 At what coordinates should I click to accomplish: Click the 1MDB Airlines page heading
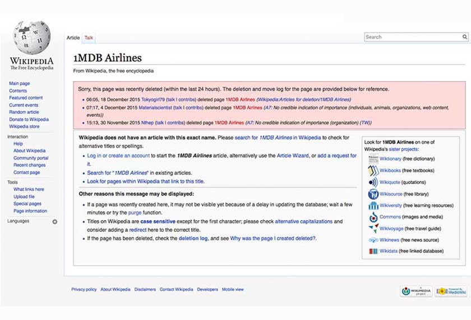click(x=108, y=58)
